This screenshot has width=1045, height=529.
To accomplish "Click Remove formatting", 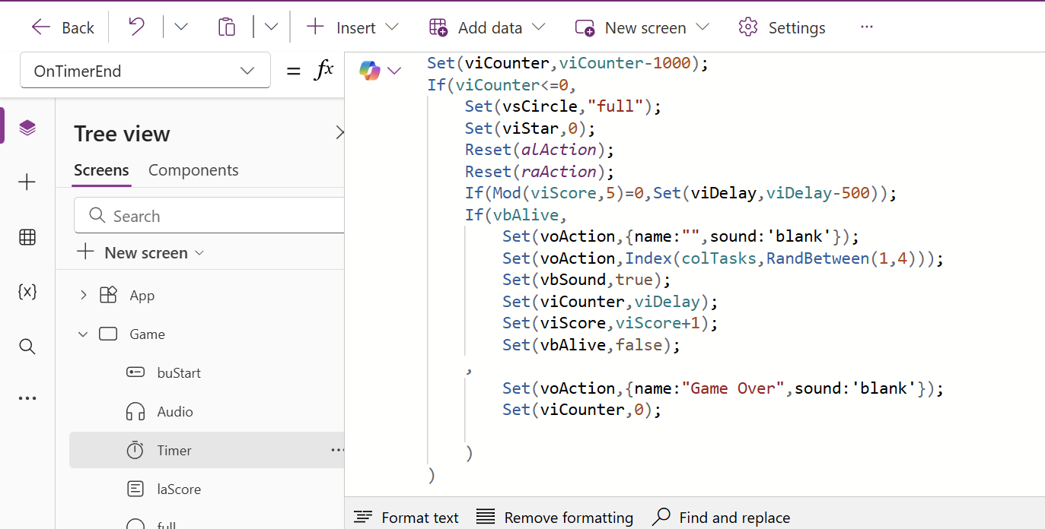I will click(555, 518).
